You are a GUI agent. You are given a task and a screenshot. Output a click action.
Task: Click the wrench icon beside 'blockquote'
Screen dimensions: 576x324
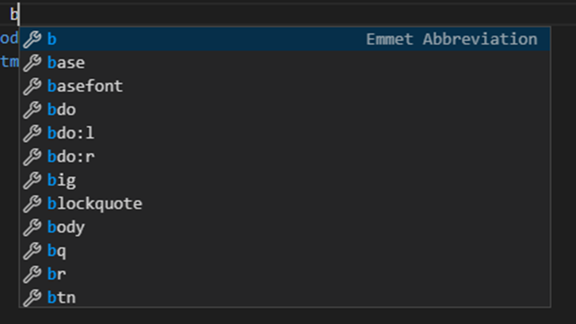point(32,204)
